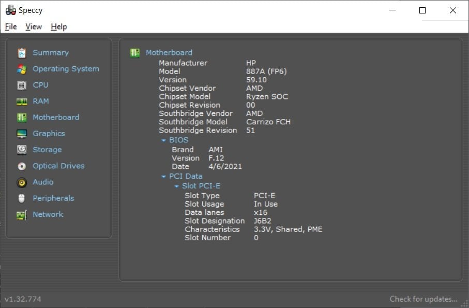
Task: Click the Southbridge Vendor label
Action: [x=195, y=113]
